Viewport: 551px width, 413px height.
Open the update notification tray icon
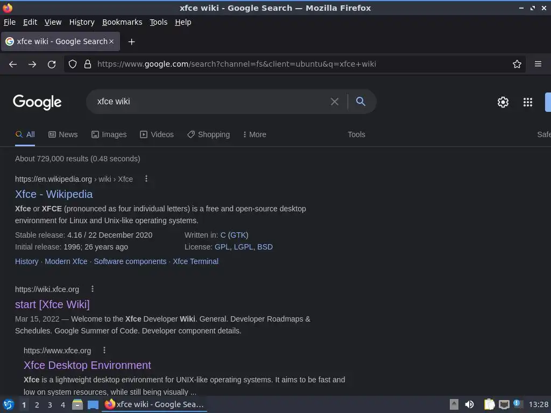(517, 403)
